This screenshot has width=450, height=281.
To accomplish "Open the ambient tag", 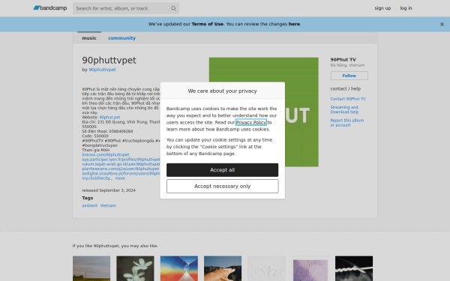I will pos(90,205).
